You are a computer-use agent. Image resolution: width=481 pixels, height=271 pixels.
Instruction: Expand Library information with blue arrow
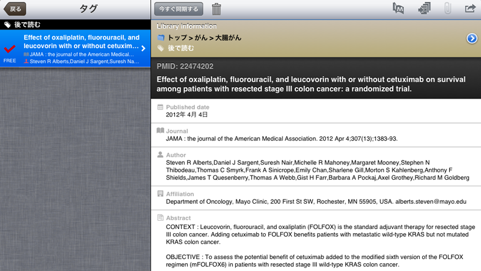[x=472, y=38]
